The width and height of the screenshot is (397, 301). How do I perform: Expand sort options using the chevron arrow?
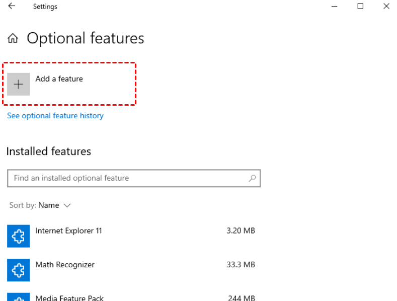67,205
